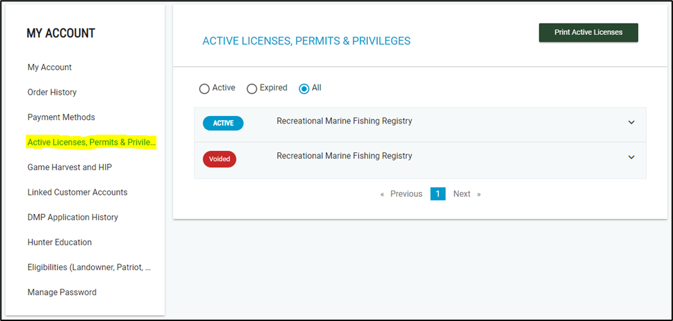Open Order History in the sidebar
Screen dimensions: 673x321
[52, 93]
